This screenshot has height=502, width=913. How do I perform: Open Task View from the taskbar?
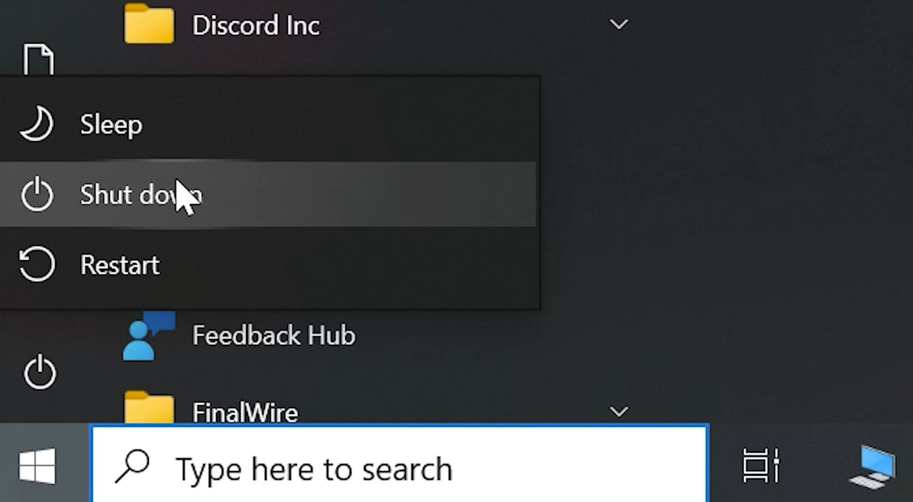tap(761, 465)
